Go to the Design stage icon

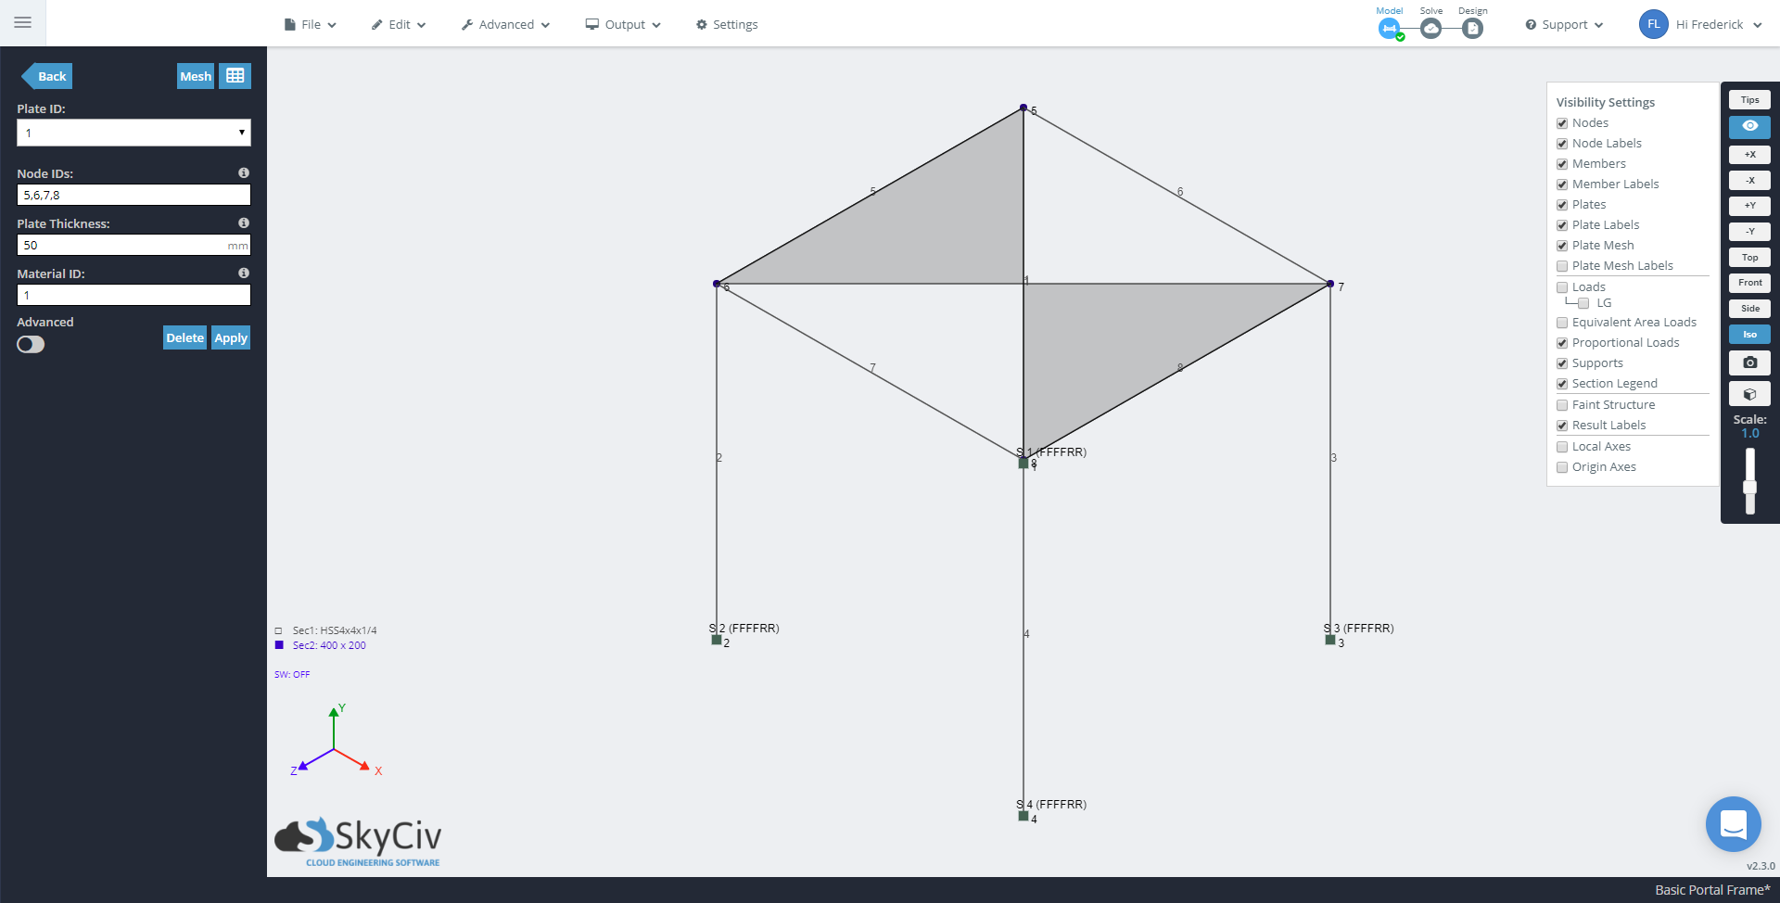click(1472, 29)
